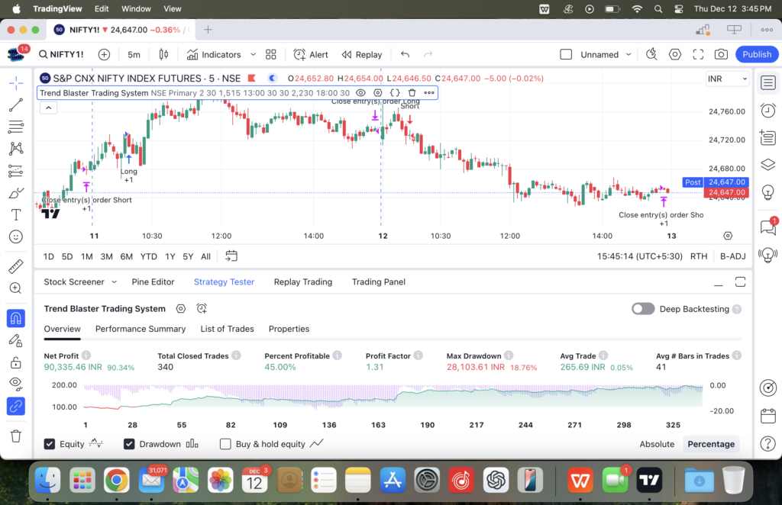Open the layout setup grid

coord(271,54)
